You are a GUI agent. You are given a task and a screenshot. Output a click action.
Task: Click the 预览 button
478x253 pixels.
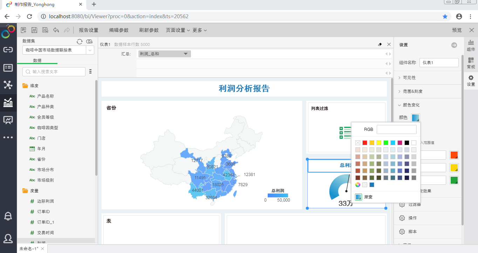[x=457, y=30]
